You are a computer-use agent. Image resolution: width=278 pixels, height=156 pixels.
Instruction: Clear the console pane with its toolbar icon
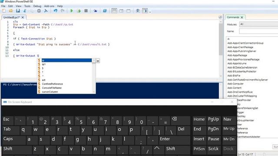[x=46, y=11]
